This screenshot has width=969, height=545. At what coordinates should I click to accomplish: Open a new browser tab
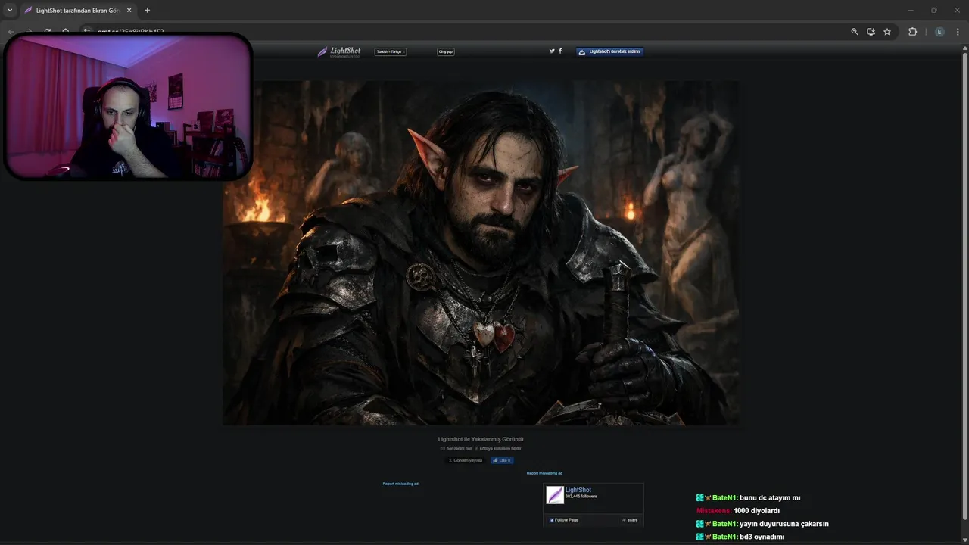[147, 11]
